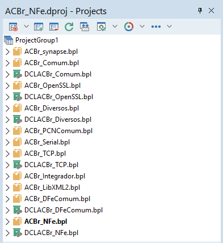
Task: Click package icon of ACBr_OpenSSL.bpl
Action: [17, 86]
